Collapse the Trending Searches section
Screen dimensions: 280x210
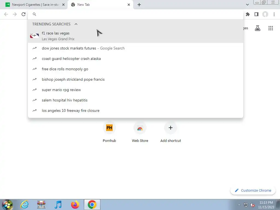coord(76,24)
